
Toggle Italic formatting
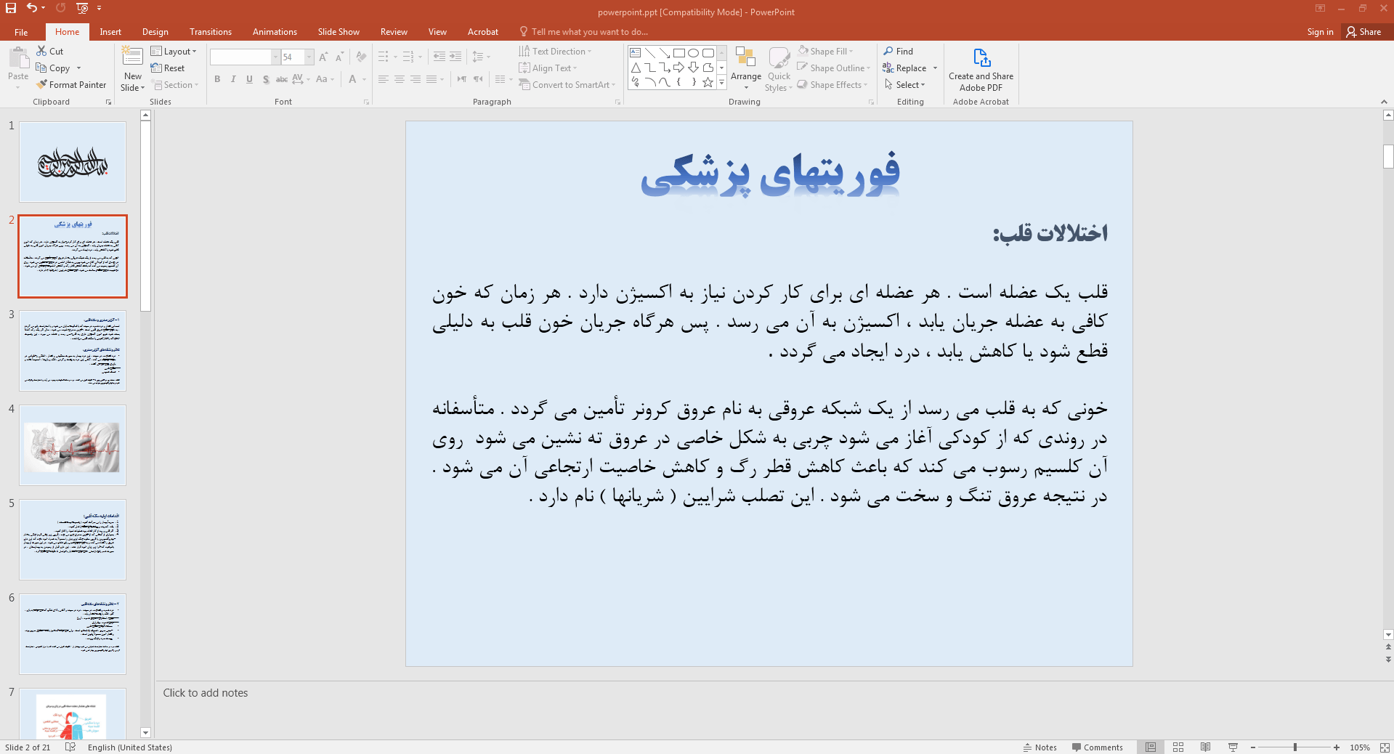coord(233,79)
